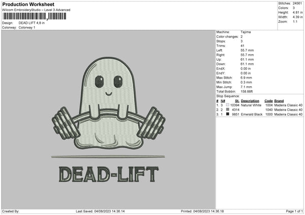The width and height of the screenshot is (305, 215).
Task: Click the Code column header
Action: tap(268, 101)
